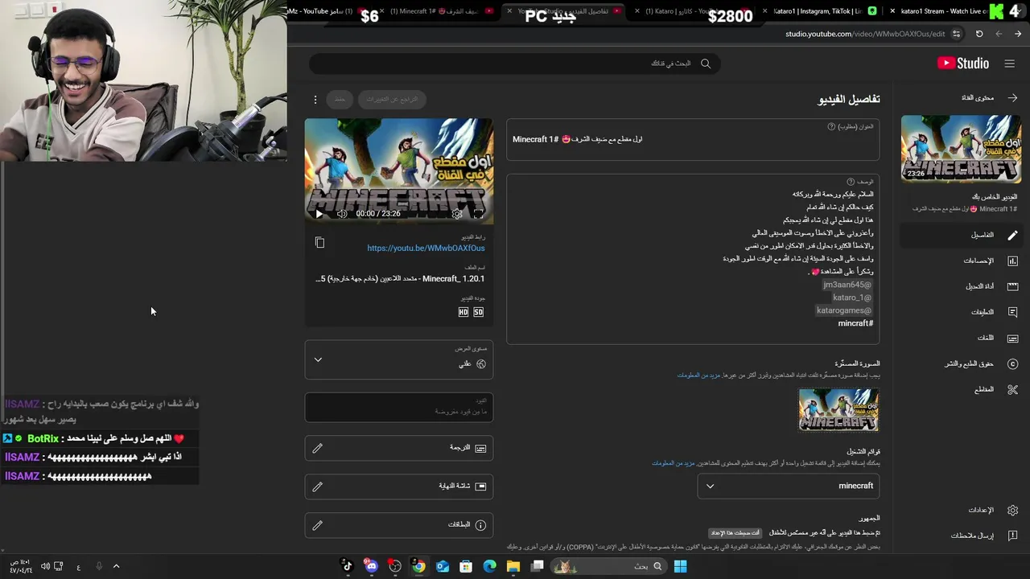The height and width of the screenshot is (579, 1030).
Task: Open the YouTube Studio hamburger menu
Action: point(1009,64)
